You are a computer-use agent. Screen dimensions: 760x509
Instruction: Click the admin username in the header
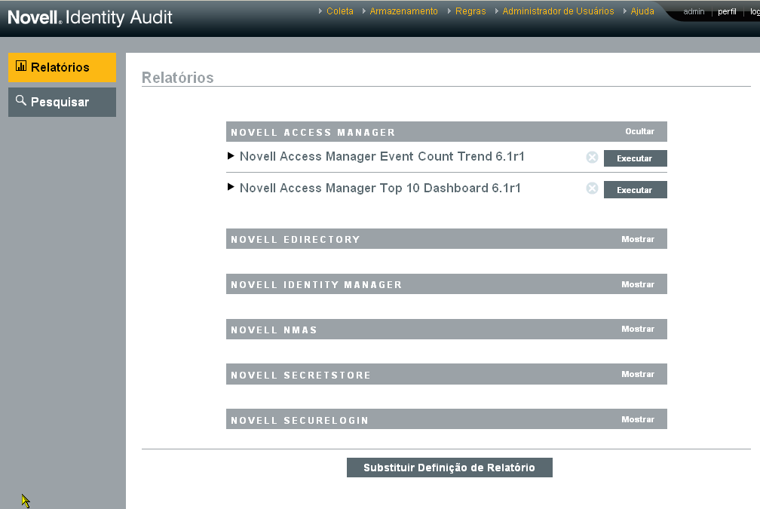click(694, 11)
